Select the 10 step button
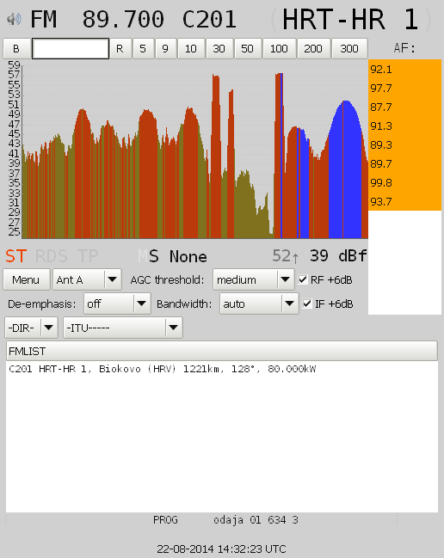The image size is (444, 558). pyautogui.click(x=191, y=48)
